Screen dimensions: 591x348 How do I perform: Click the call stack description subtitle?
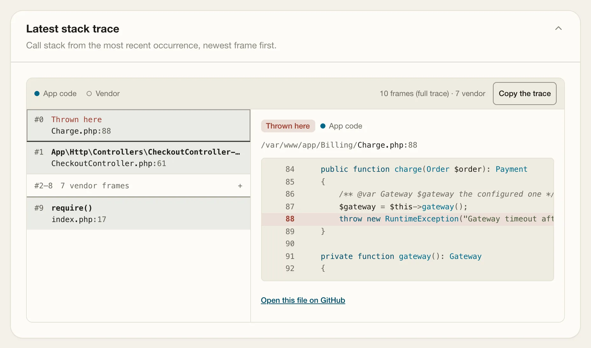pos(151,45)
